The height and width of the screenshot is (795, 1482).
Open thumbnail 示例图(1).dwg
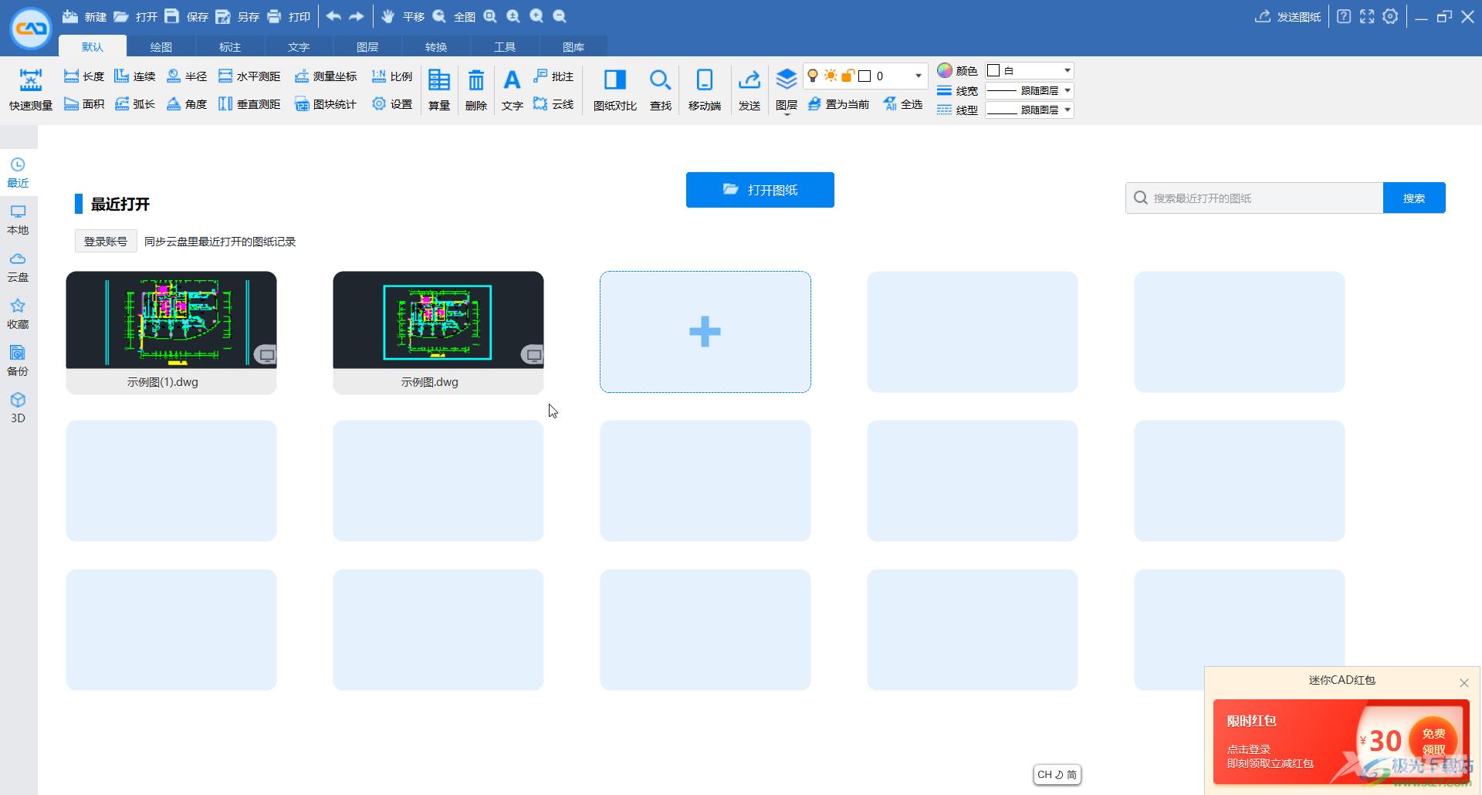coord(171,333)
